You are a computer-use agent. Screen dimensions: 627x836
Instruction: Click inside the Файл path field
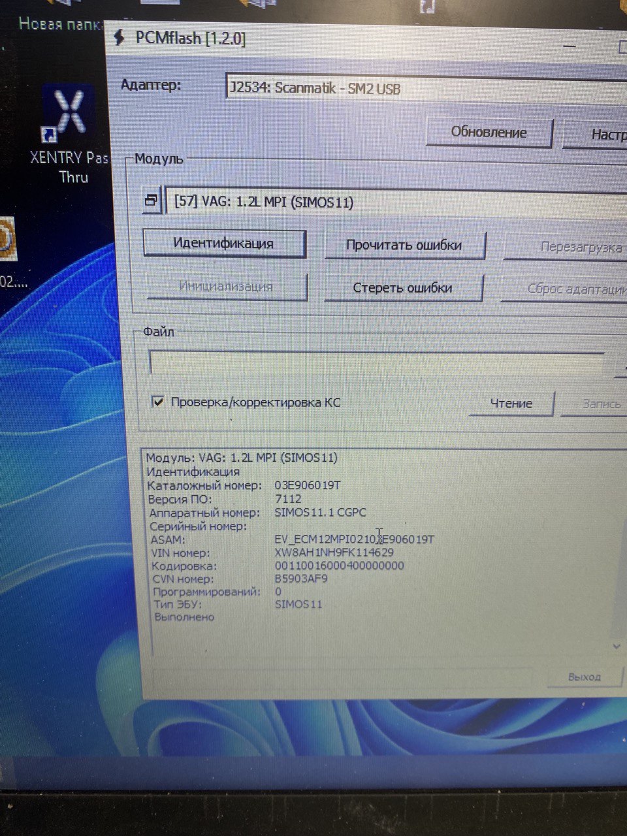click(376, 363)
